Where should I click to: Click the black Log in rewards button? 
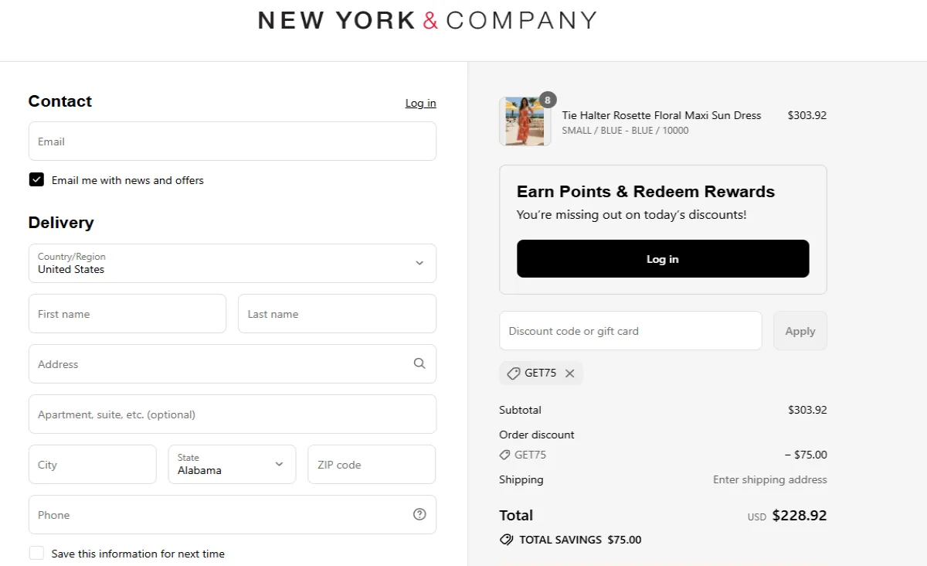(663, 259)
